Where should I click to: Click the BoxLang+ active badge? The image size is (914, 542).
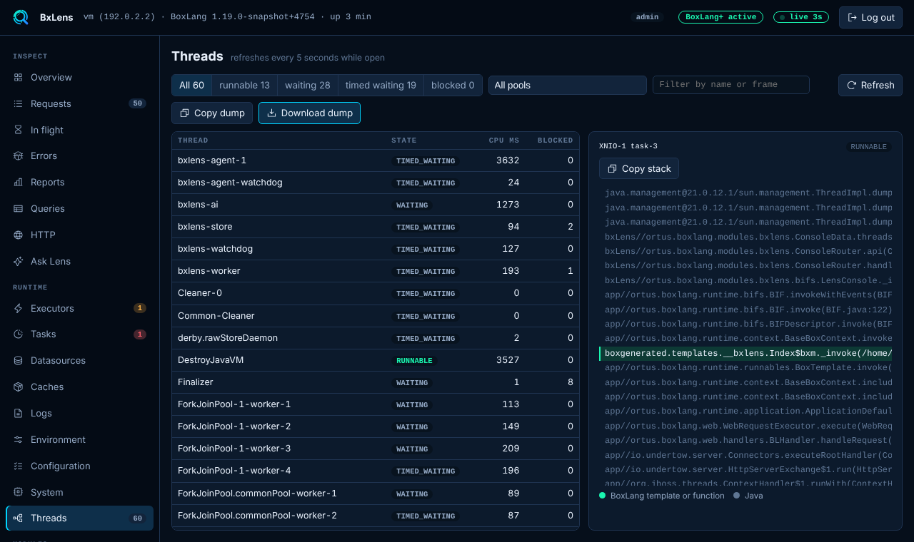(720, 17)
